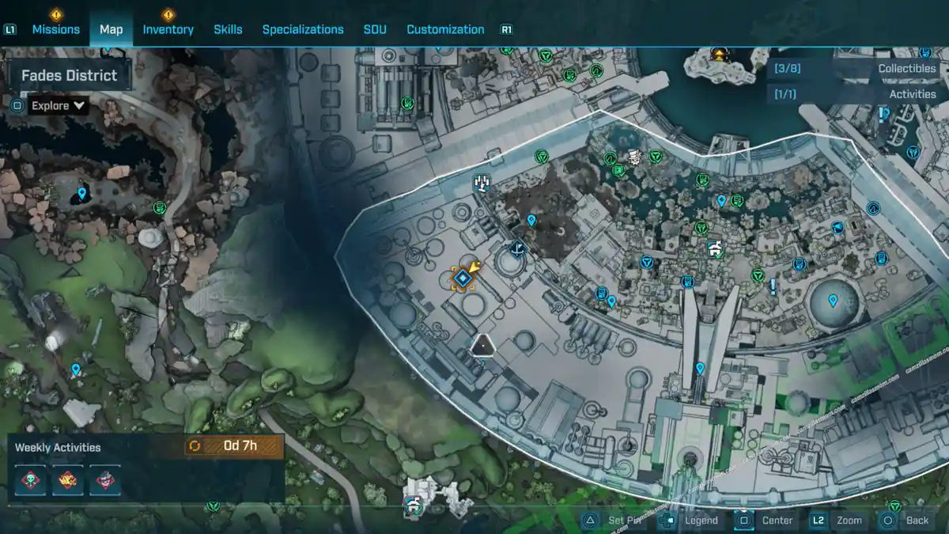The image size is (949, 534).
Task: Click the orange objective diamond marker on the map
Action: click(463, 278)
